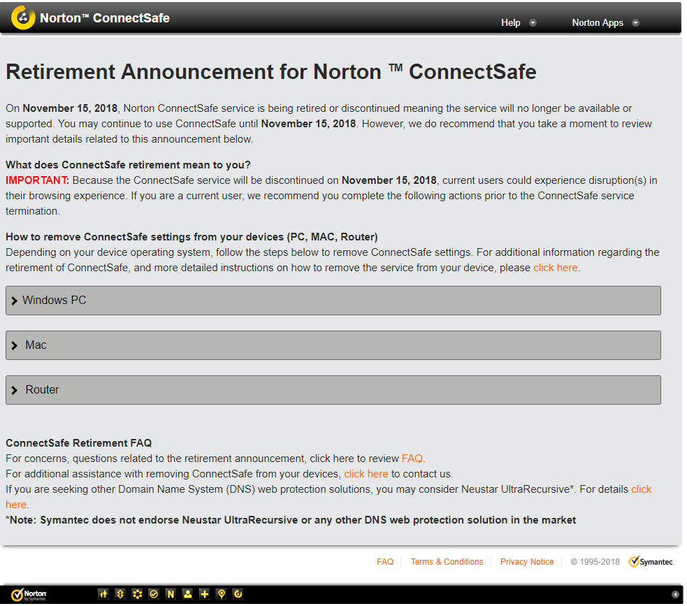This screenshot has width=687, height=606.
Task: Click 'How to remove ConnectSafe settings' heading
Action: click(x=191, y=237)
